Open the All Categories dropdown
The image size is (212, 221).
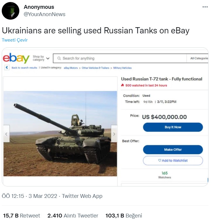(x=199, y=58)
